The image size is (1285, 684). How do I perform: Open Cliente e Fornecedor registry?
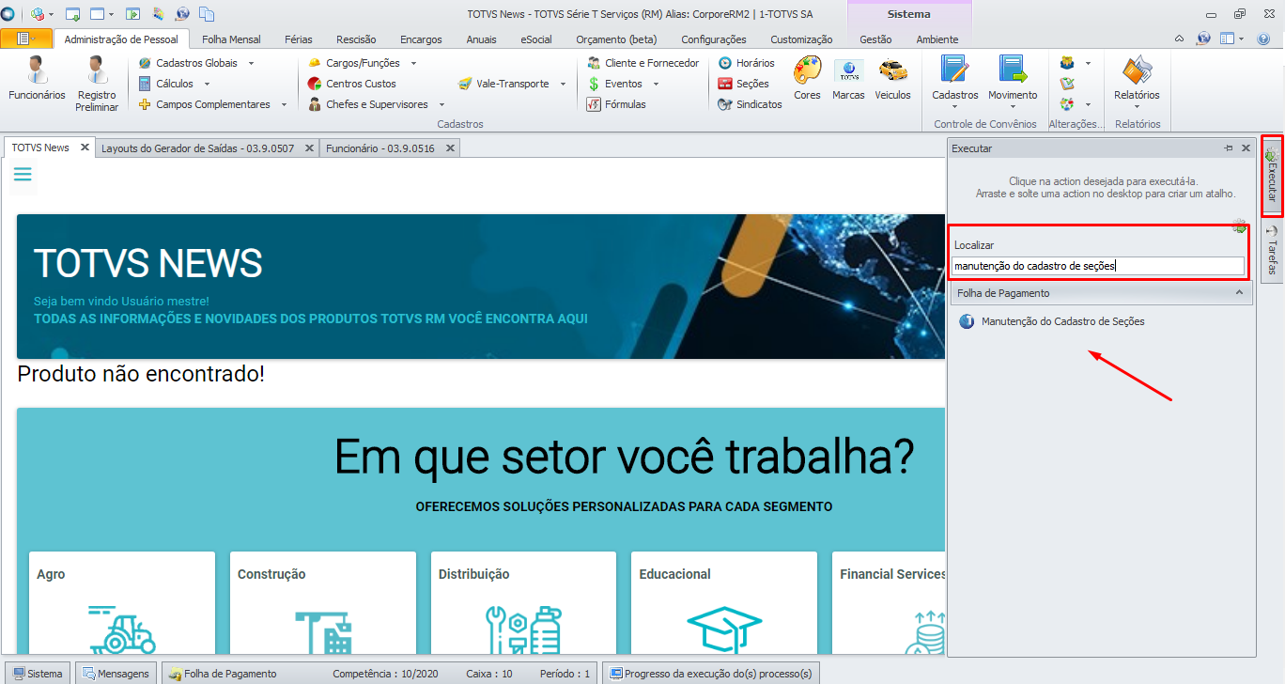click(x=643, y=63)
